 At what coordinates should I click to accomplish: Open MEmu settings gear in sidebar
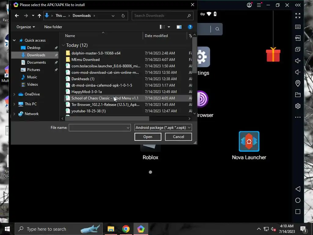tap(298, 106)
